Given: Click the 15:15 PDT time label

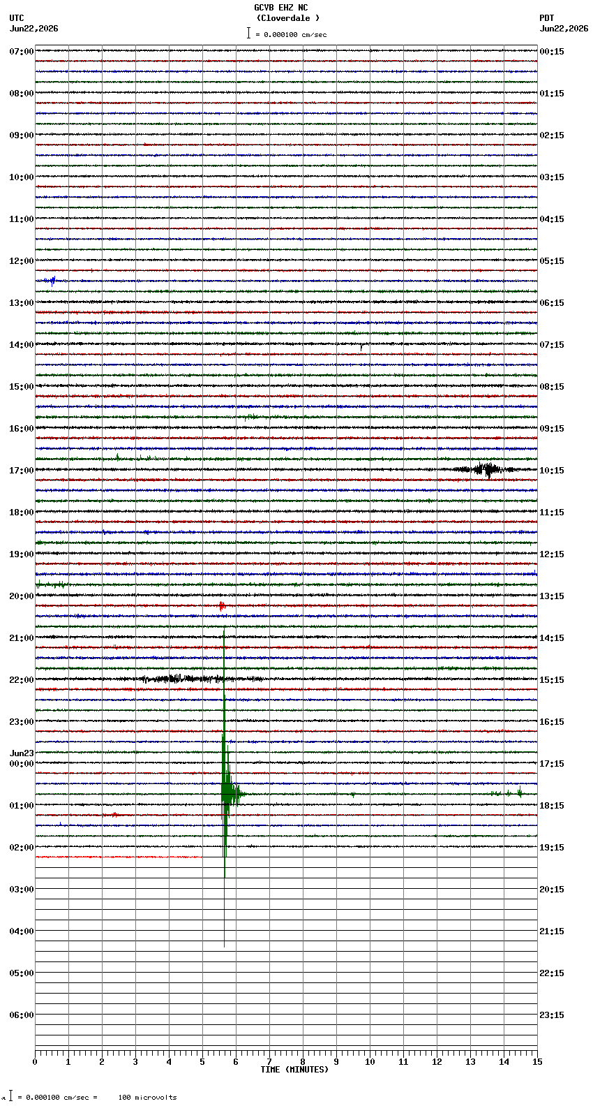Looking at the screenshot, I should [552, 680].
